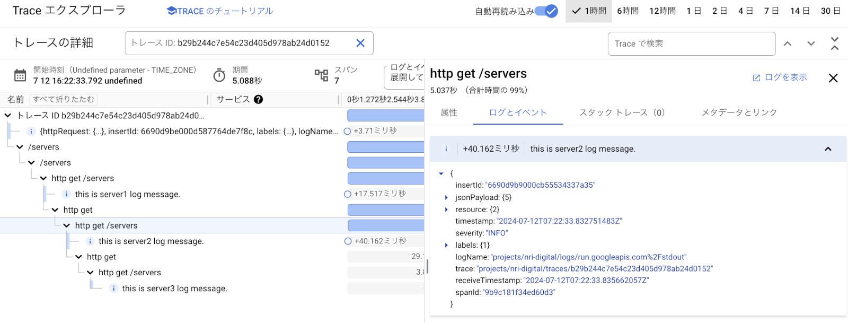This screenshot has width=848, height=323.
Task: Toggle the 自動再読み込み switch
Action: pos(547,11)
